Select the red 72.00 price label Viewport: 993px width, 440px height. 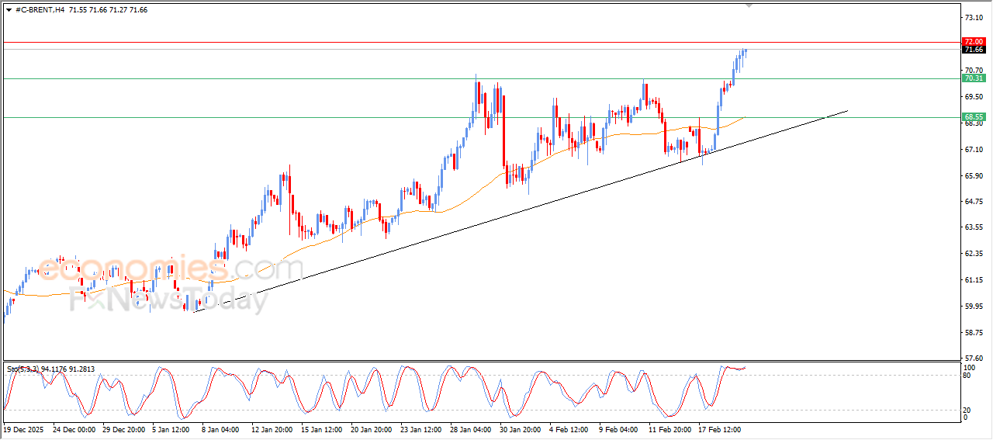(x=973, y=42)
